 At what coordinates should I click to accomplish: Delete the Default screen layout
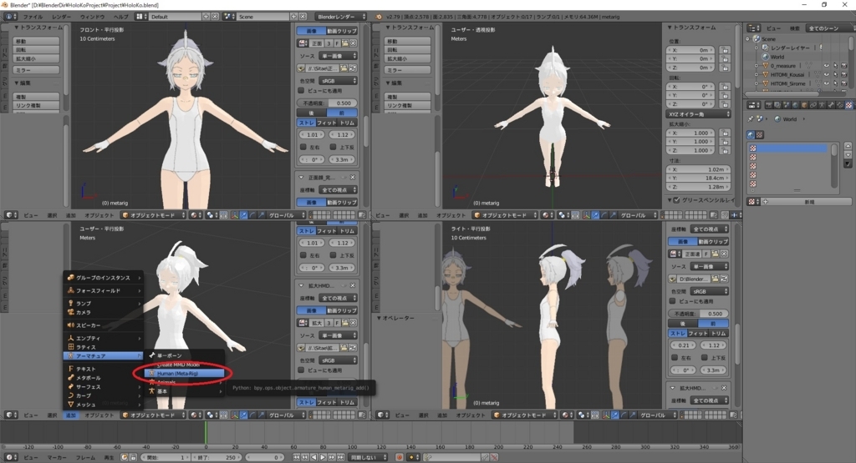214,17
